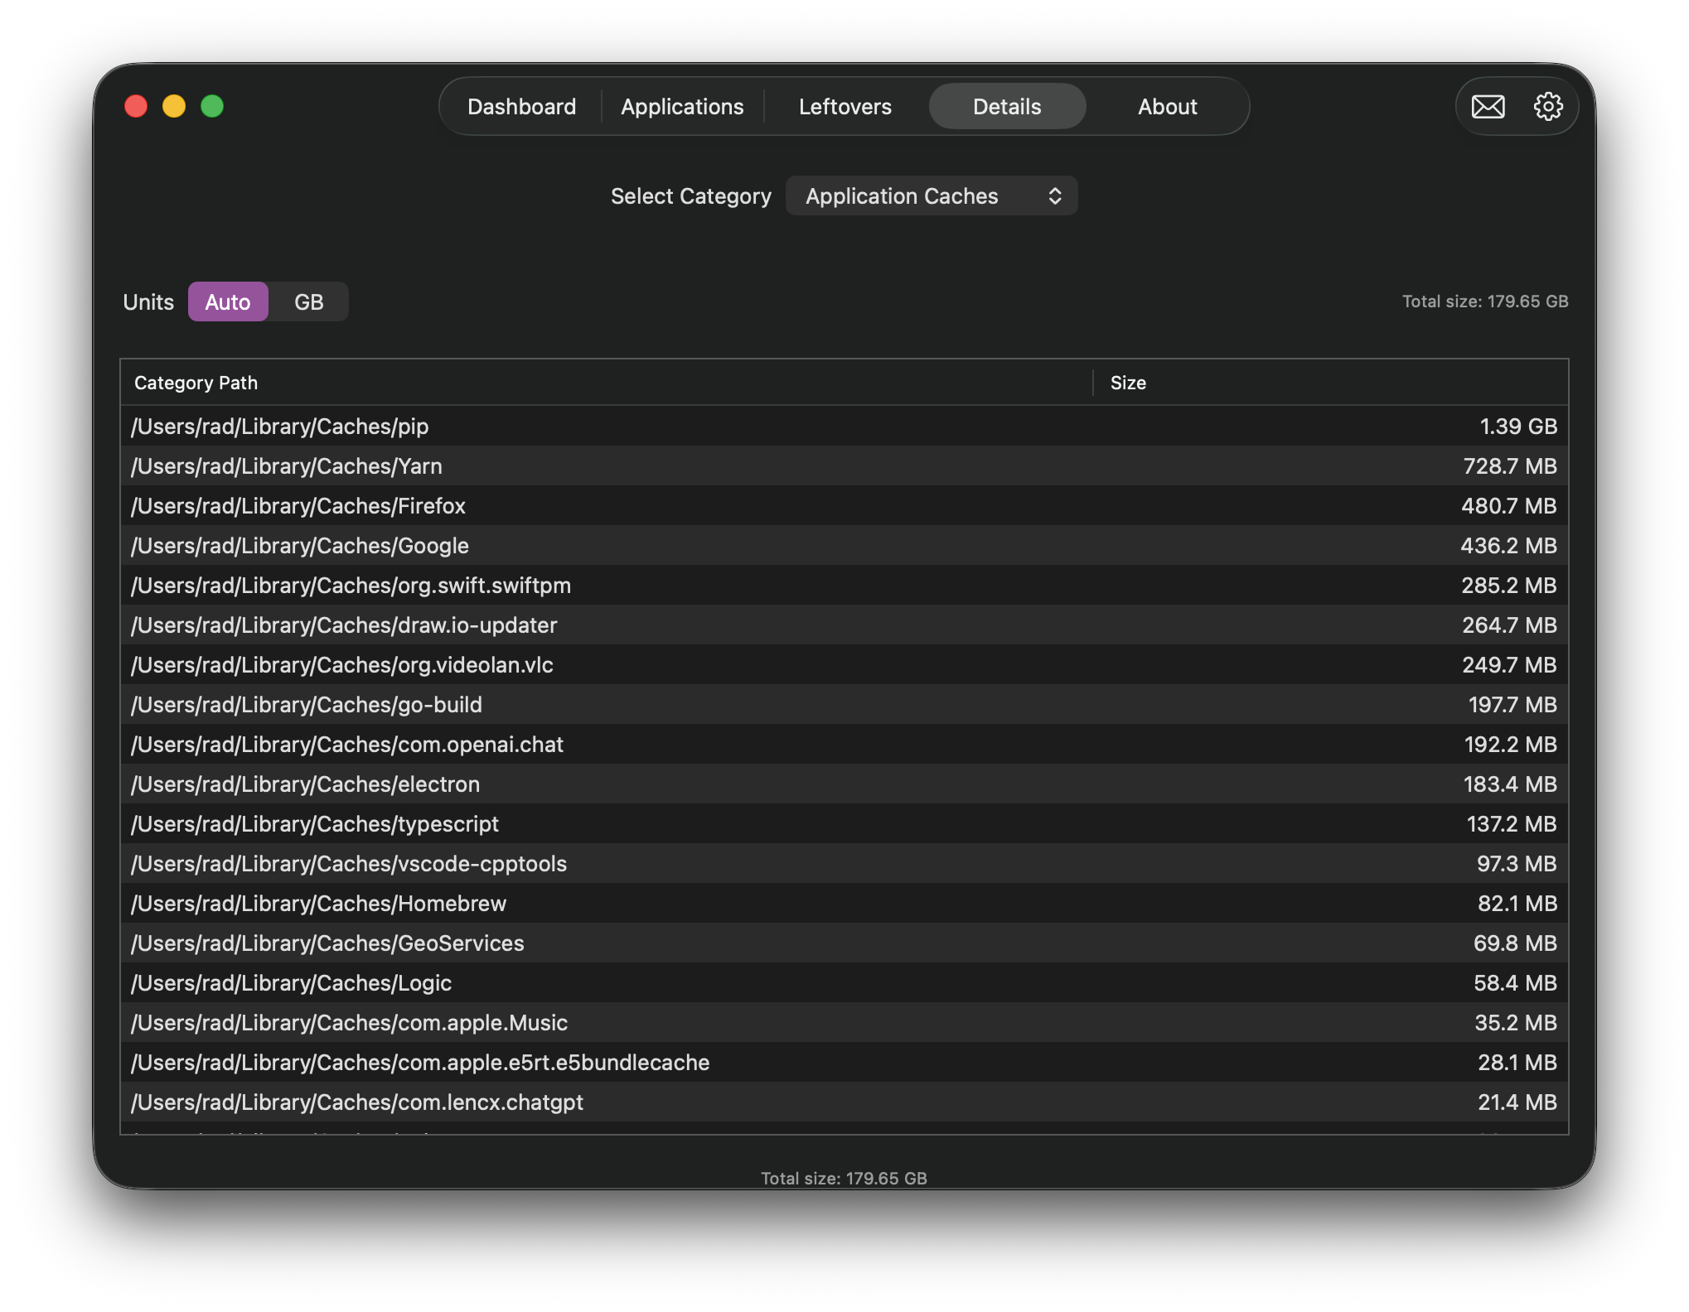Select the com.apple.Music cache row
The height and width of the screenshot is (1312, 1689).
(x=844, y=1023)
